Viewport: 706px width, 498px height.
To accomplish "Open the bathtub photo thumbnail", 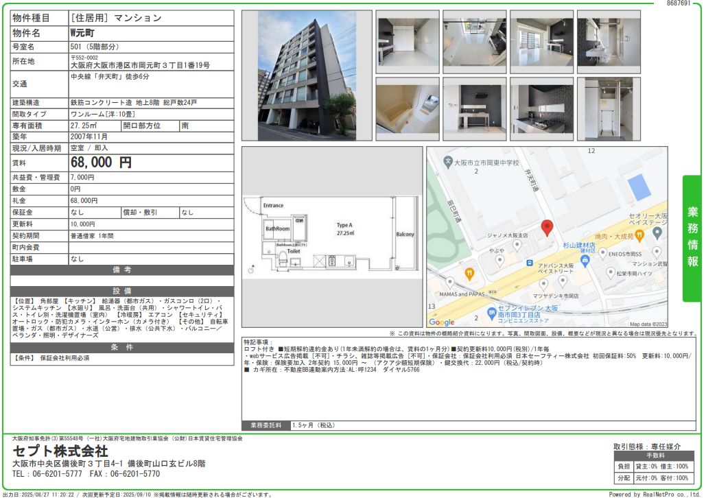I will (x=408, y=108).
